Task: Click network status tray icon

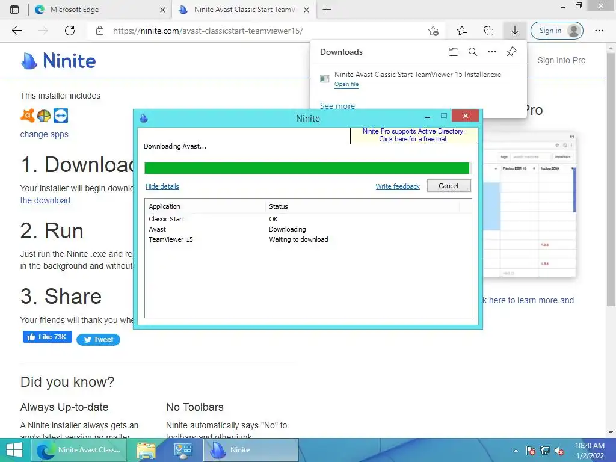Action: 545,451
